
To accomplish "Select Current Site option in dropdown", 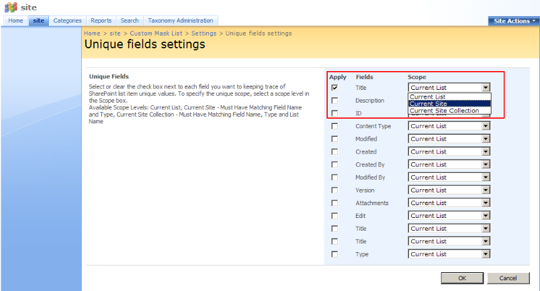I will 449,103.
